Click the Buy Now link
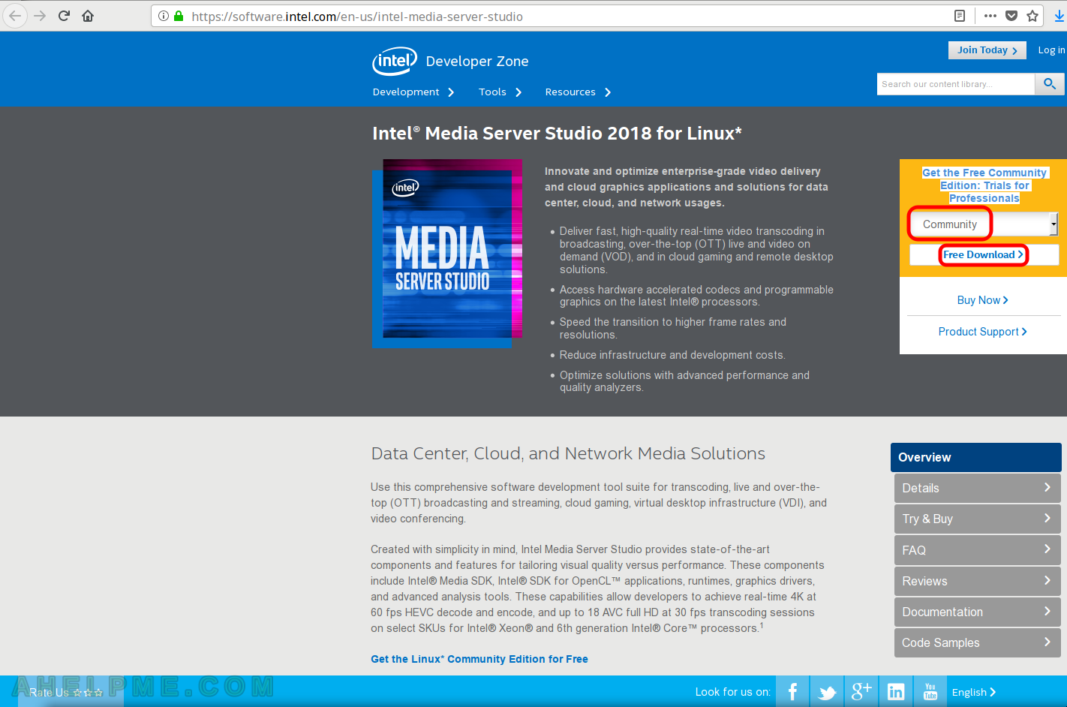Image resolution: width=1067 pixels, height=707 pixels. pyautogui.click(x=982, y=299)
